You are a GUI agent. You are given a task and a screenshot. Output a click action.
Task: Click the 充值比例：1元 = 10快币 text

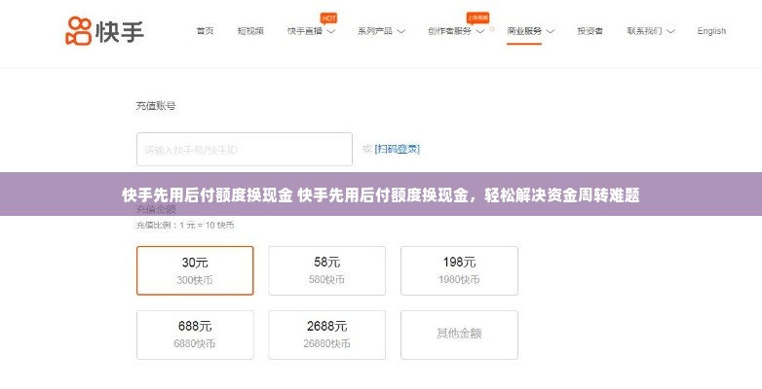point(185,225)
